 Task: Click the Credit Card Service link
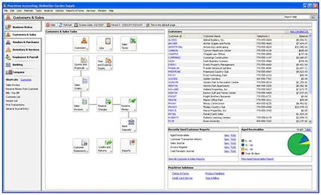tap(182, 178)
